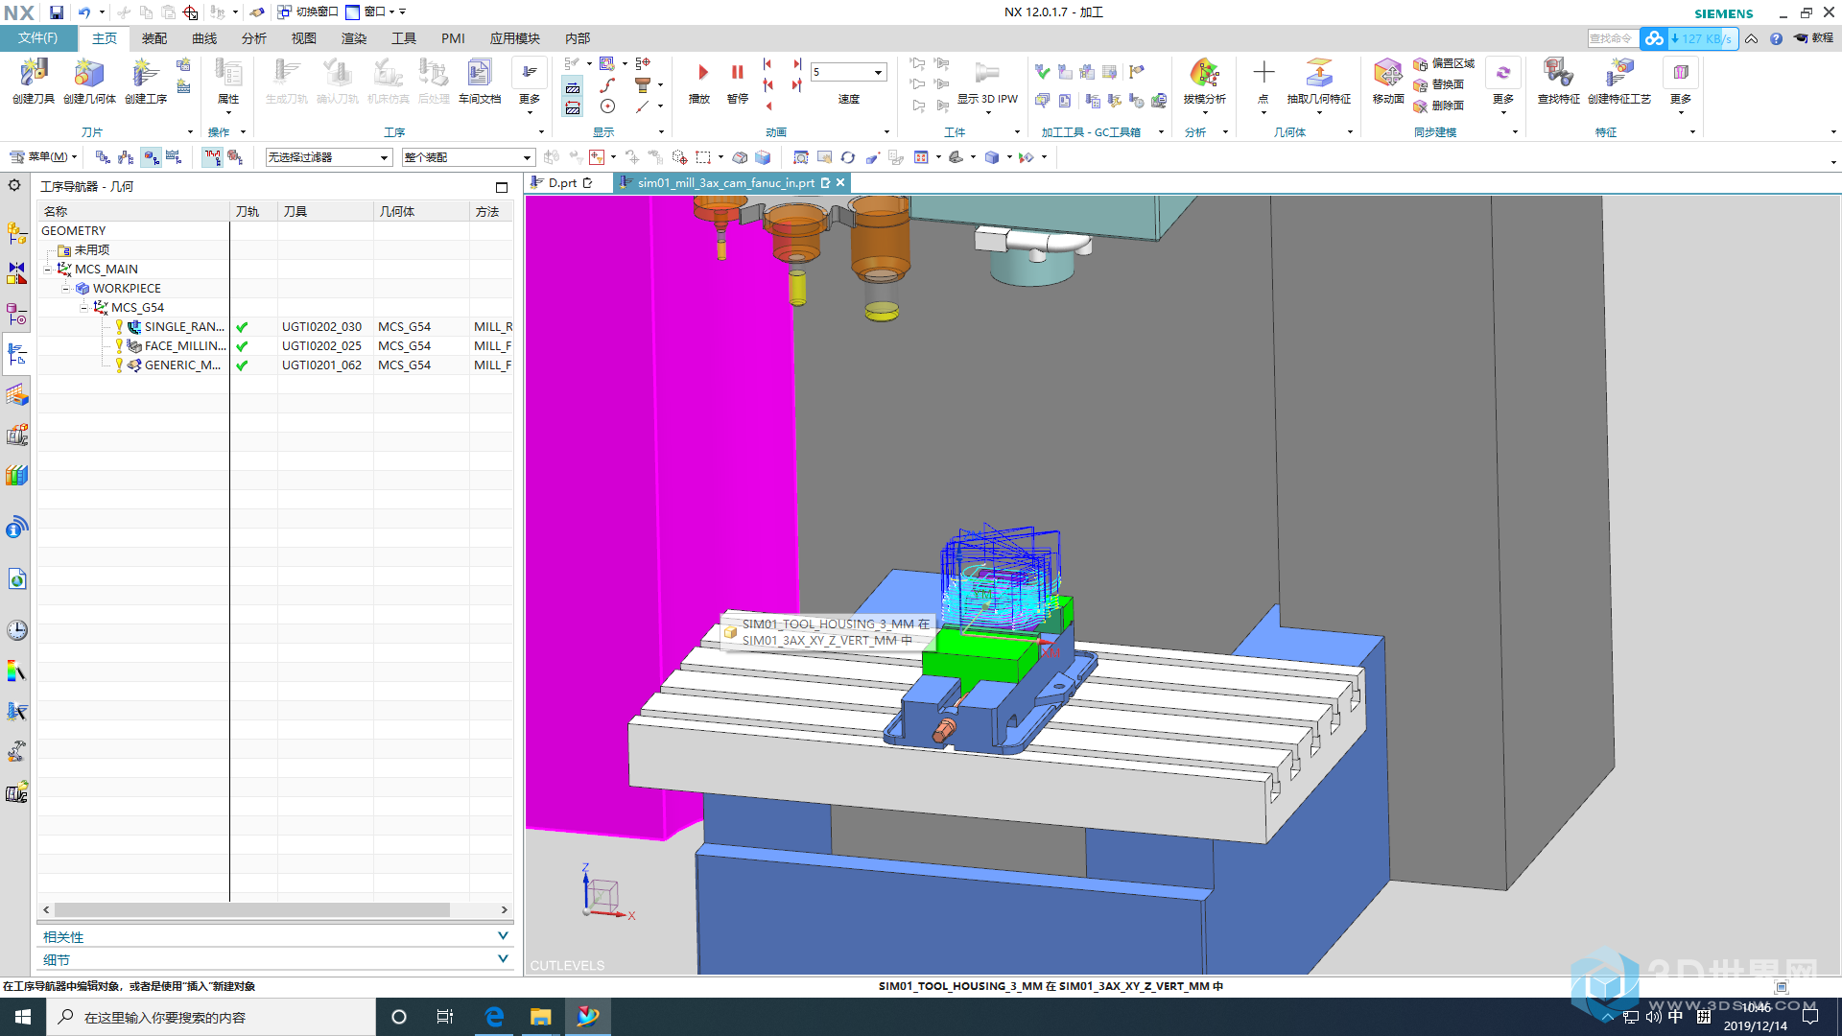Open the History clock sidebar icon
This screenshot has height=1036, width=1842.
[16, 630]
